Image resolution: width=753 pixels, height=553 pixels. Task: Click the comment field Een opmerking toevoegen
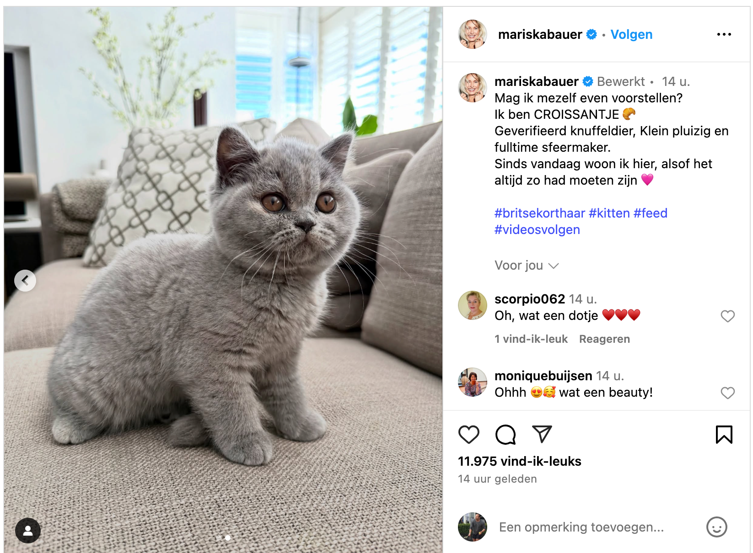[581, 527]
